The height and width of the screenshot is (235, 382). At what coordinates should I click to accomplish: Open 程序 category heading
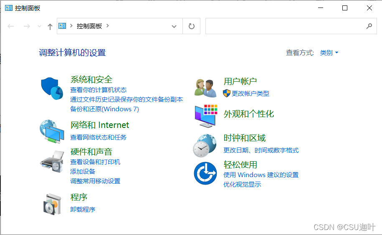(79, 197)
